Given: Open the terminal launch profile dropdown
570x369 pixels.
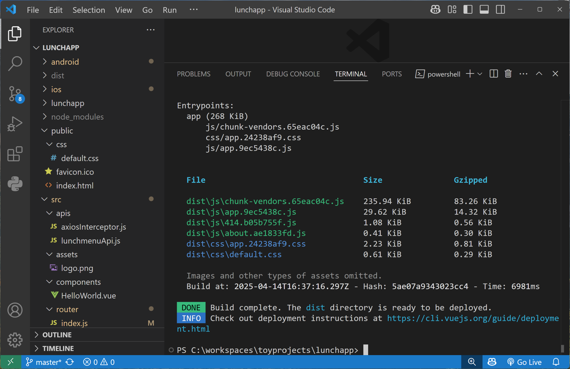Looking at the screenshot, I should point(480,74).
